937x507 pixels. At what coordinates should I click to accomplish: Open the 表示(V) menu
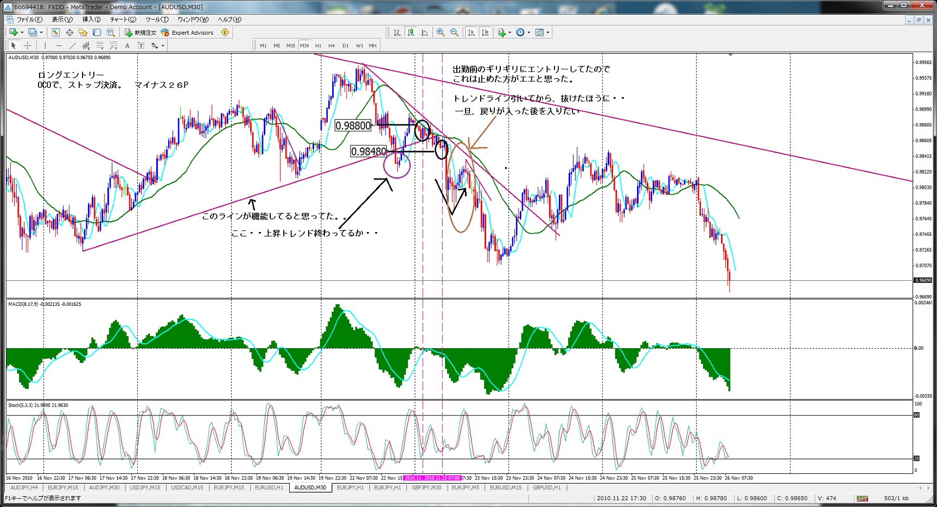coord(62,20)
